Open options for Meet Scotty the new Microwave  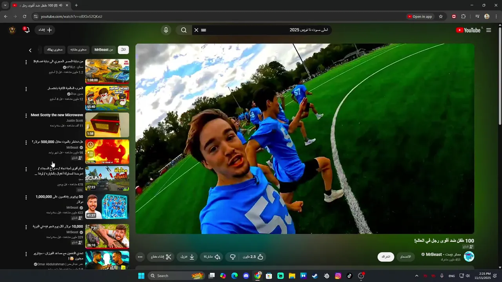[x=26, y=116]
